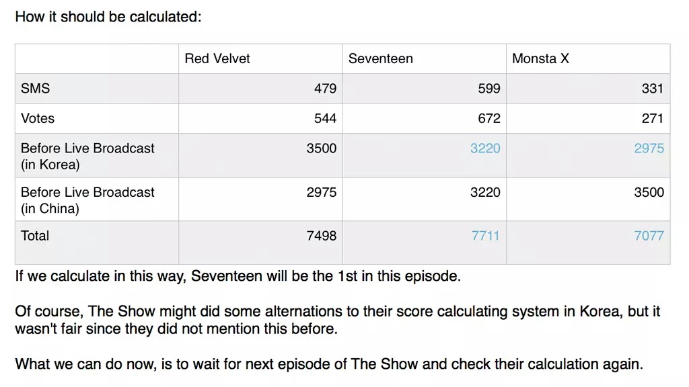689x387 pixels.
Task: Click Monsta X's SMS value 331
Action: tap(653, 88)
